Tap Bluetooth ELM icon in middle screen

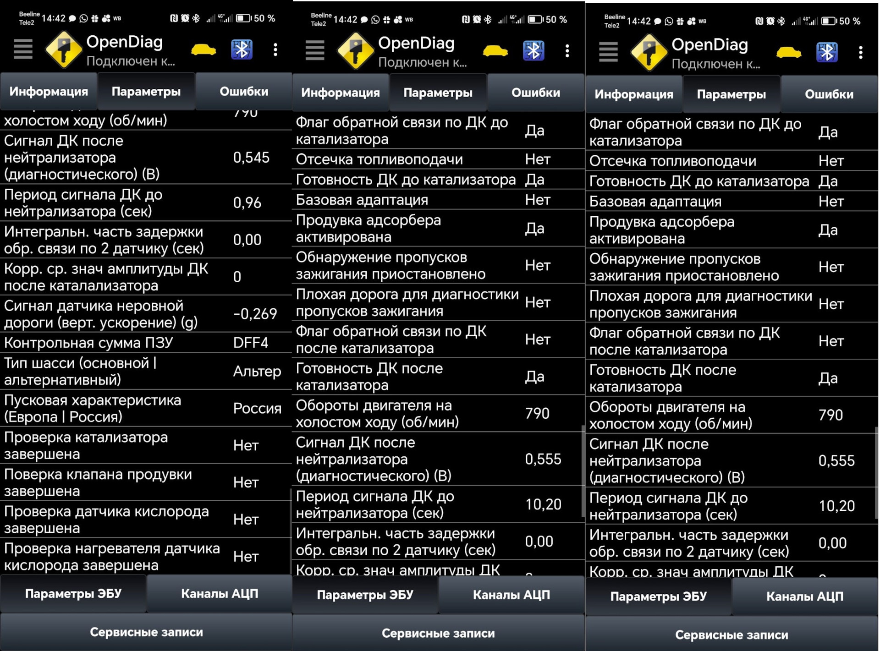[x=533, y=50]
